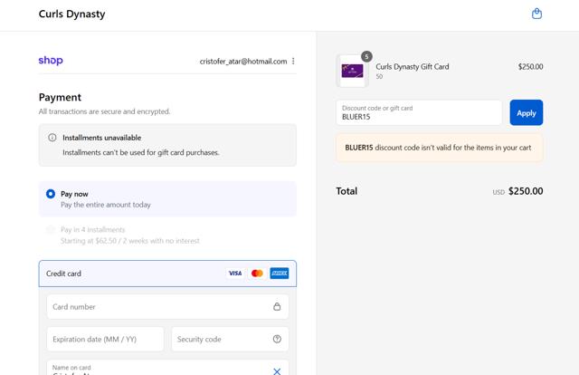Click the American Express logo
Viewport: 579px width, 375px height.
tap(280, 274)
